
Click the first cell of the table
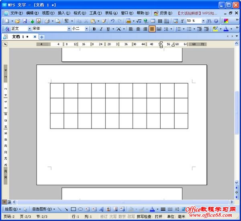[x=57, y=90]
